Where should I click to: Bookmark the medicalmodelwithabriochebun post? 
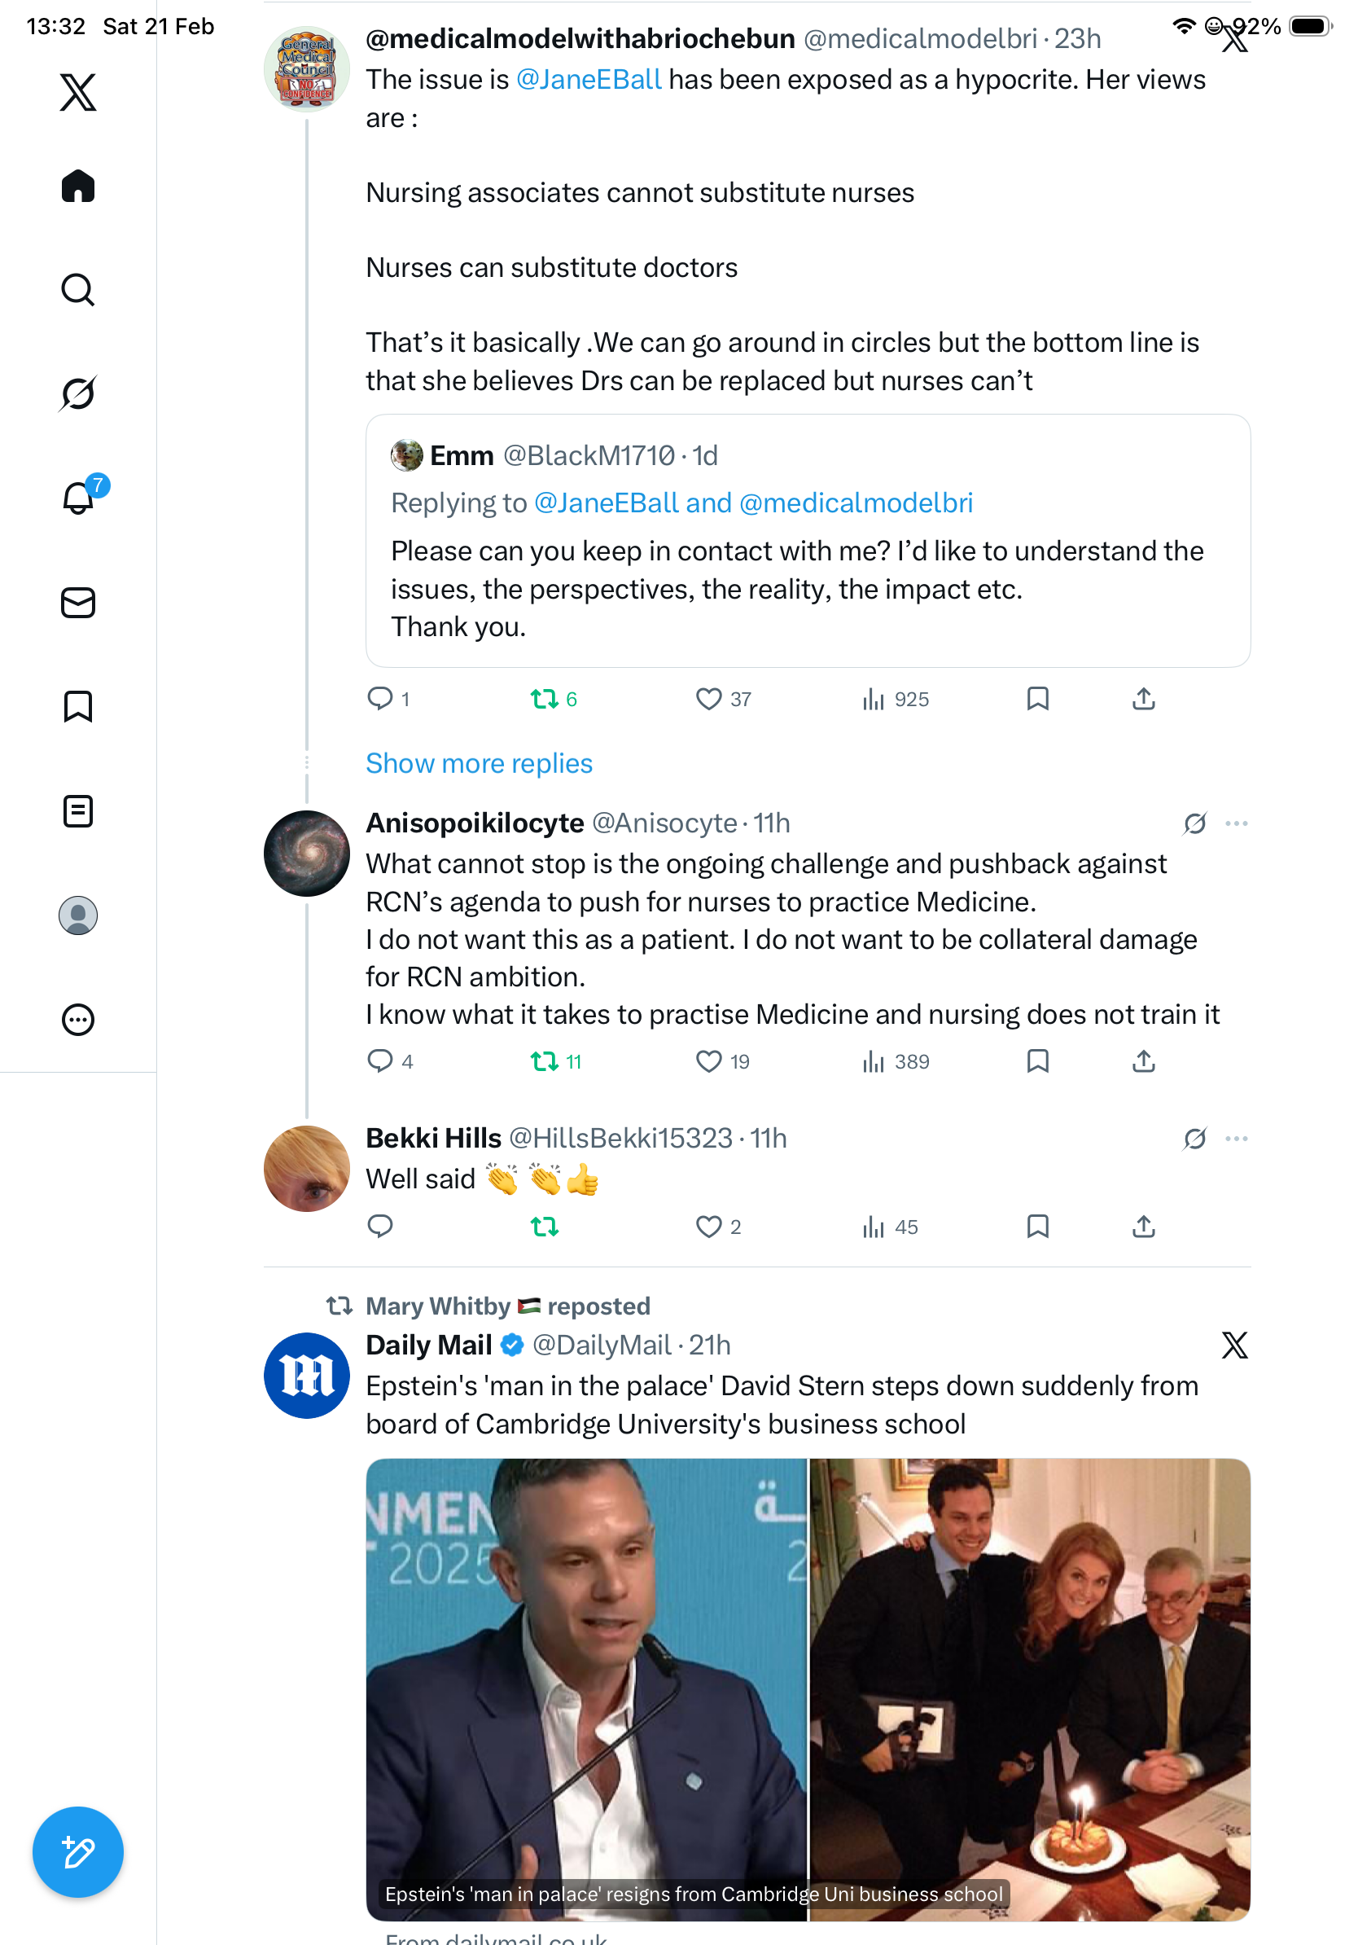coord(1038,699)
